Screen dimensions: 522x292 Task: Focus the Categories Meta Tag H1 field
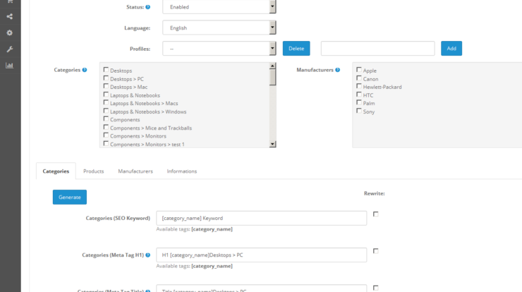coord(261,255)
